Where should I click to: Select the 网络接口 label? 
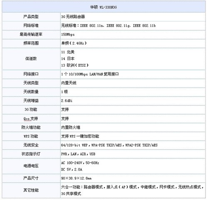pos(31,74)
